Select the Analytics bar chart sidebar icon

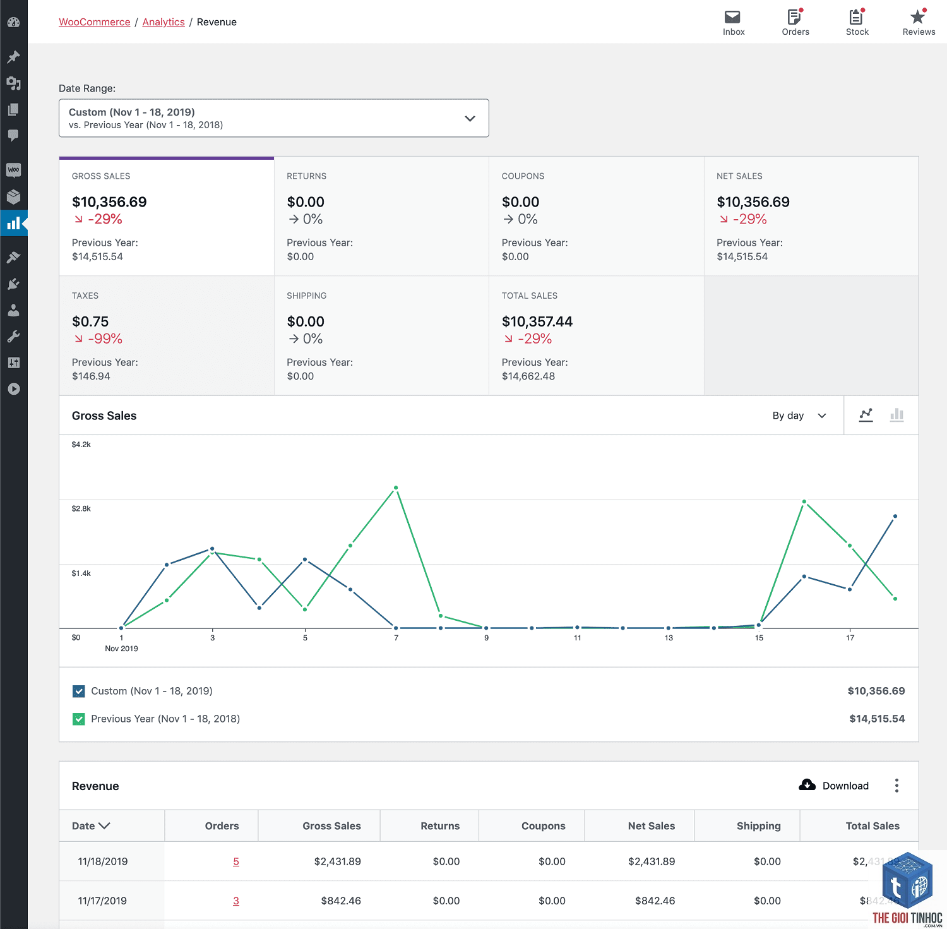pos(13,224)
